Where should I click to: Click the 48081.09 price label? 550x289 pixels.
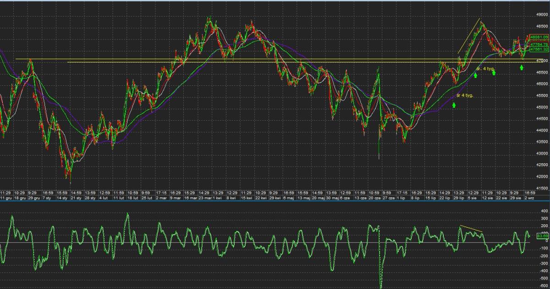539,37
